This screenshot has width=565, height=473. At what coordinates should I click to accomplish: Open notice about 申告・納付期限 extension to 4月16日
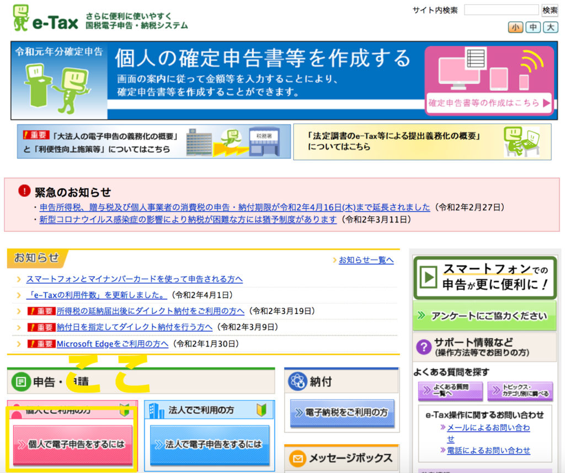234,208
